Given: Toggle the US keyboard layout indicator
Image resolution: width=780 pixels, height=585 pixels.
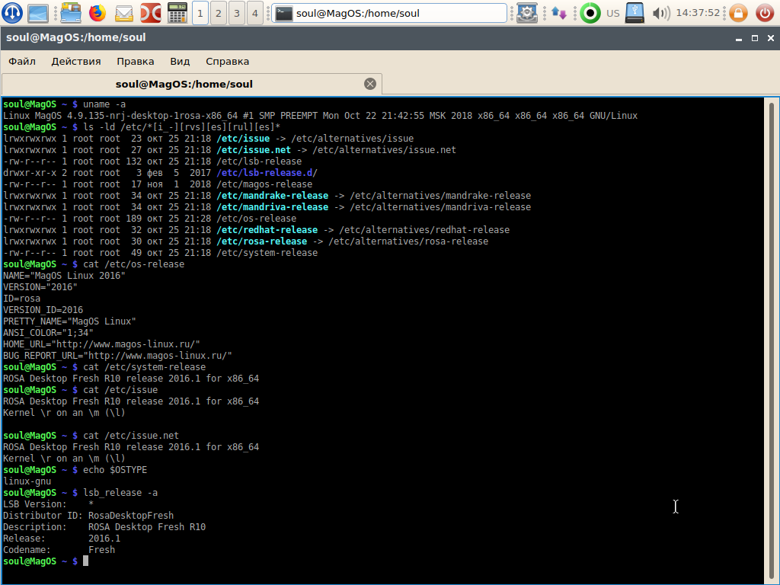Looking at the screenshot, I should (x=613, y=14).
